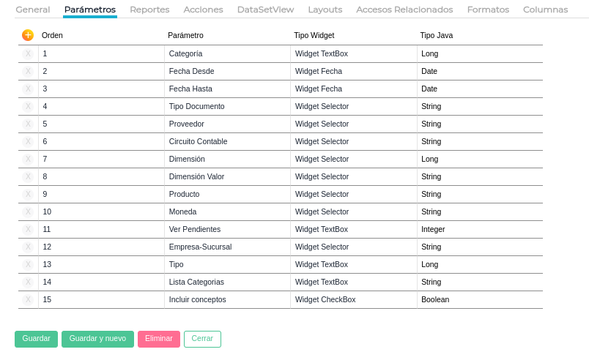This screenshot has width=589, height=352.
Task: Remove the Categoría parameter row with its X icon
Action: pos(28,53)
